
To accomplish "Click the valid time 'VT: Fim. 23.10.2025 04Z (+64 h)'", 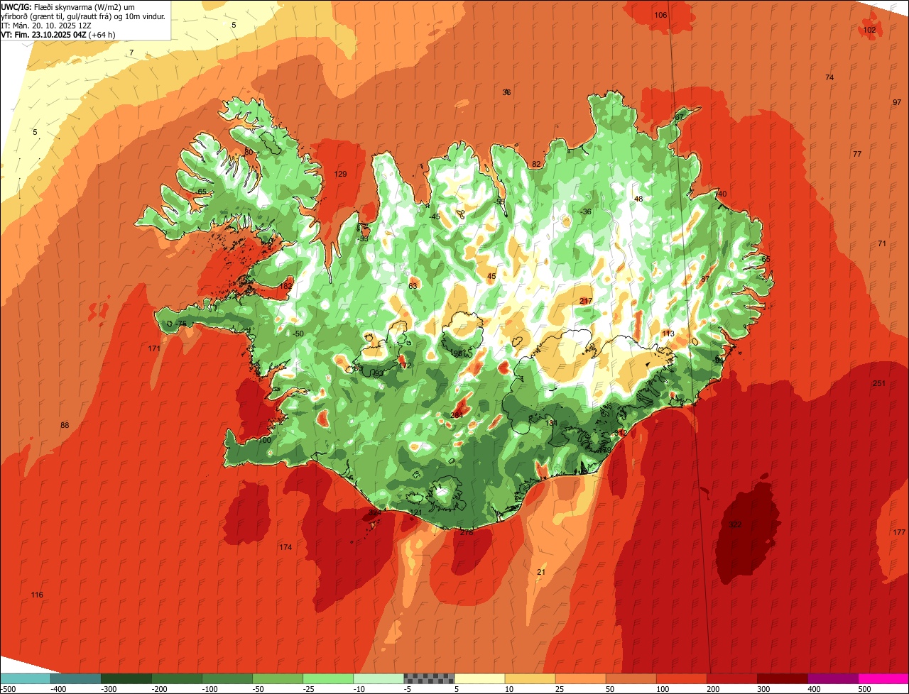I will coord(58,34).
